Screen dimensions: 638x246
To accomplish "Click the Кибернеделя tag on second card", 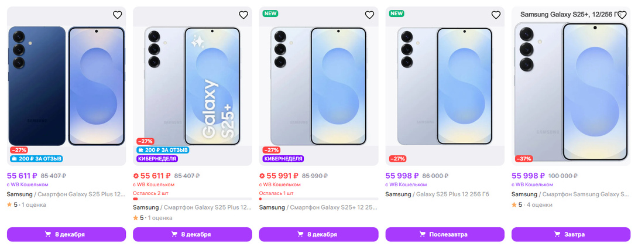I will pos(157,159).
